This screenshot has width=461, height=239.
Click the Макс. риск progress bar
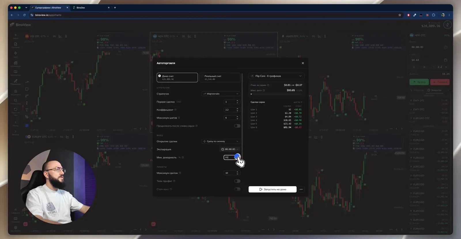coord(276,94)
